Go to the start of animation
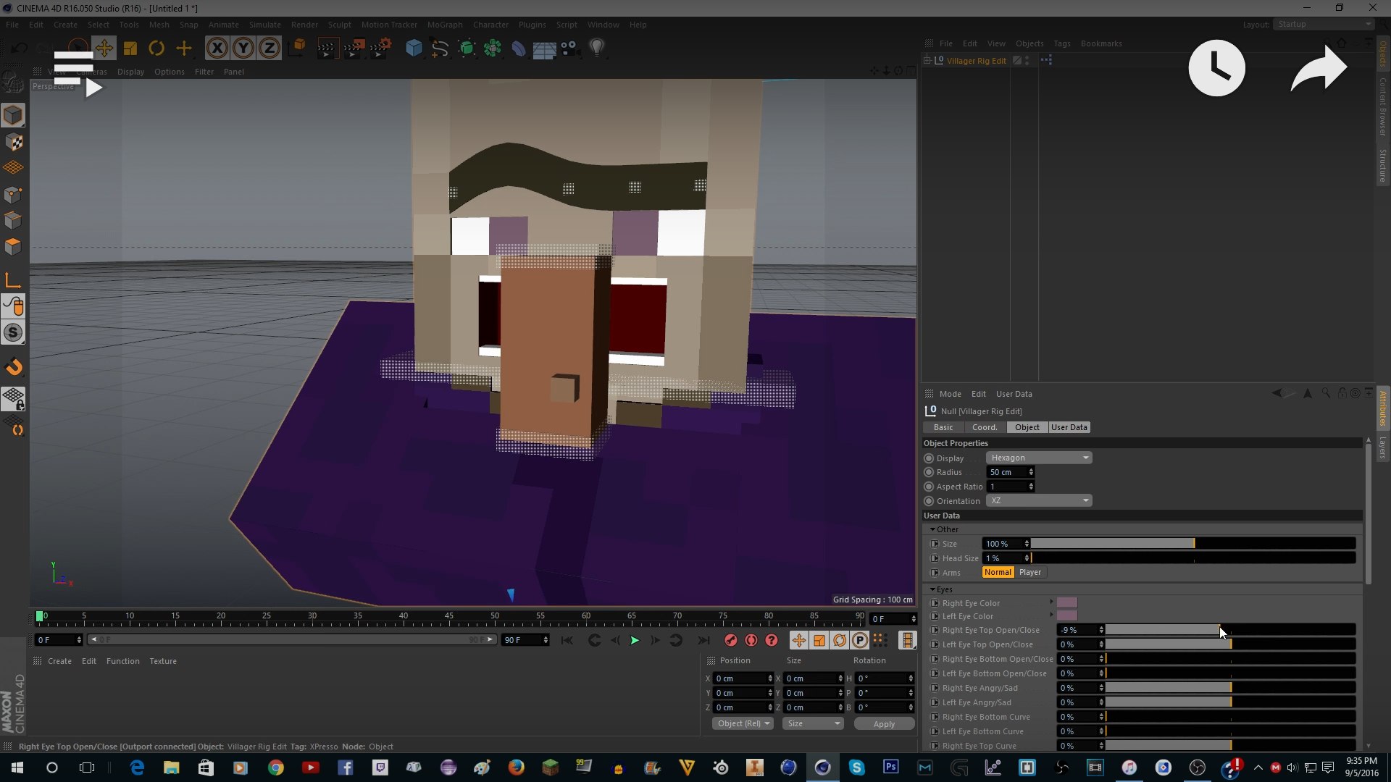This screenshot has height=782, width=1391. 567,640
